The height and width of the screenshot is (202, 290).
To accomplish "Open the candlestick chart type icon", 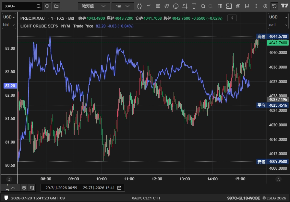I will click(x=139, y=6).
